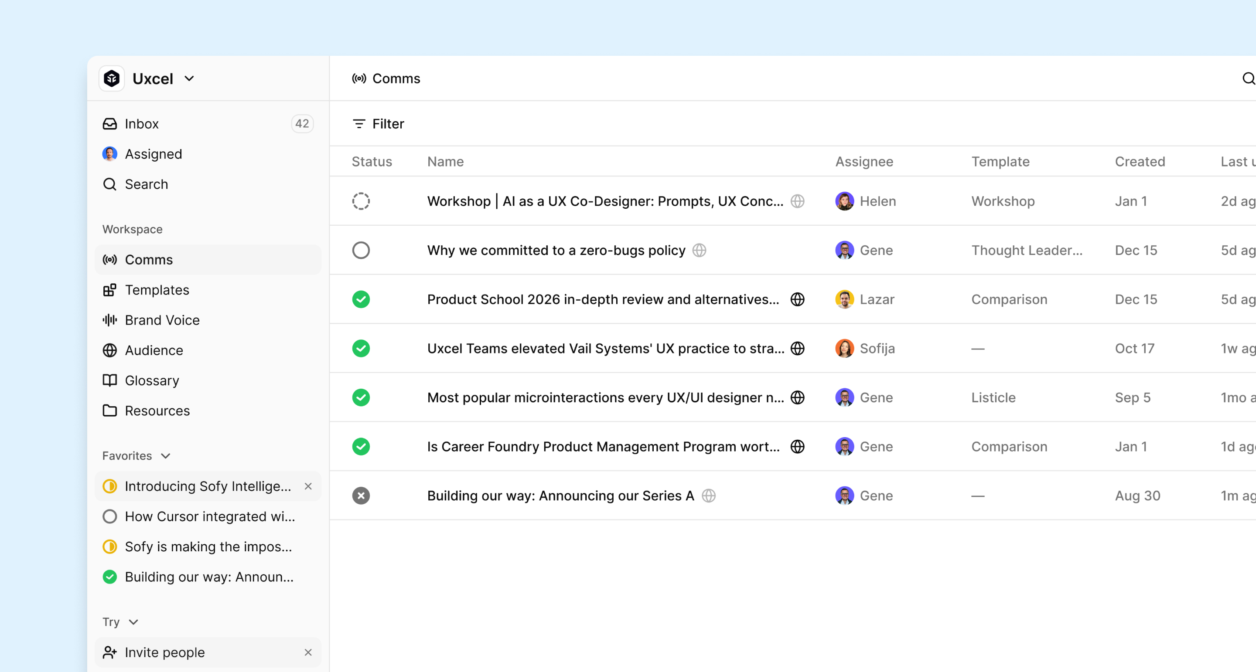Collapse the Try section
Screen dimensions: 1256x672
(133, 622)
